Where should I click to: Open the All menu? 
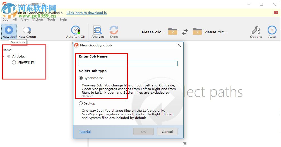tap(15, 19)
